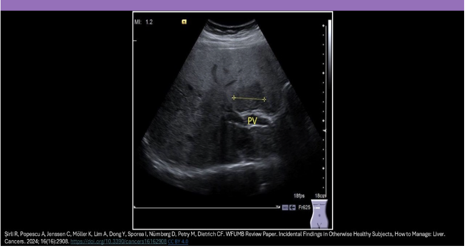Click the Fr625 frame label
Image resolution: width=467 pixels, height=250 pixels.
point(304,207)
